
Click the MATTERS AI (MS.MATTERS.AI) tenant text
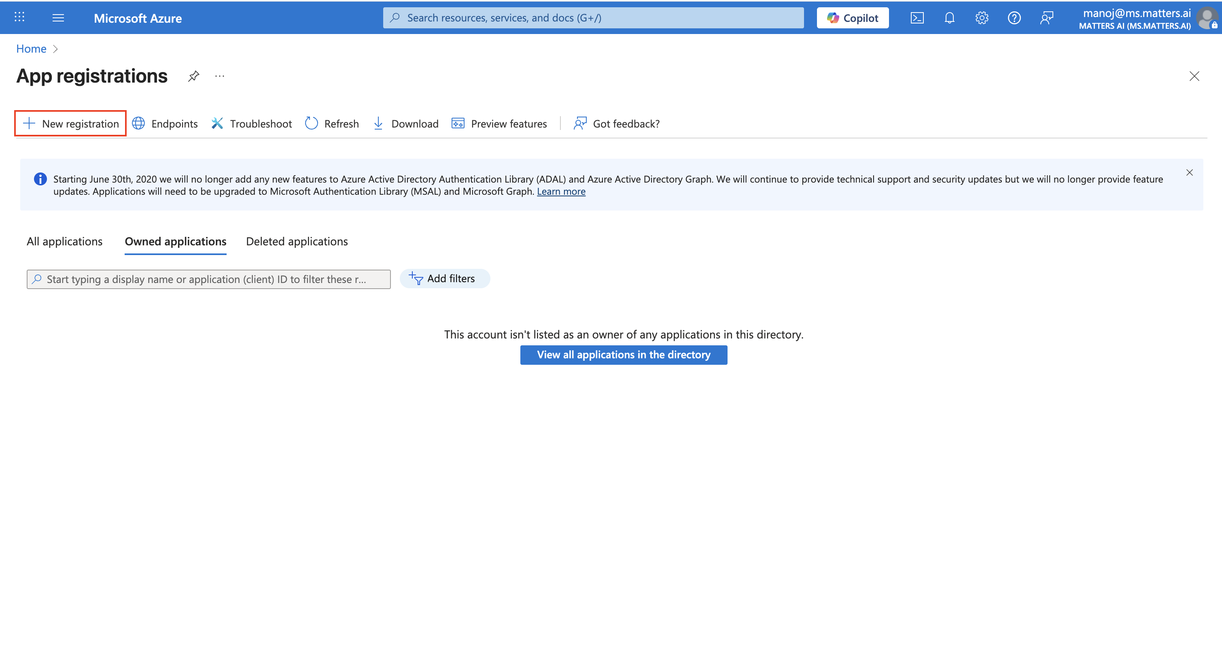click(x=1135, y=26)
